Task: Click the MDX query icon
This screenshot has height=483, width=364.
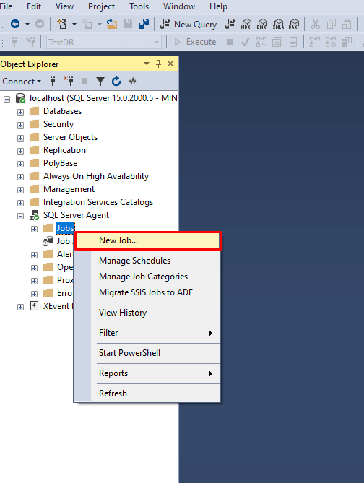Action: pos(246,24)
